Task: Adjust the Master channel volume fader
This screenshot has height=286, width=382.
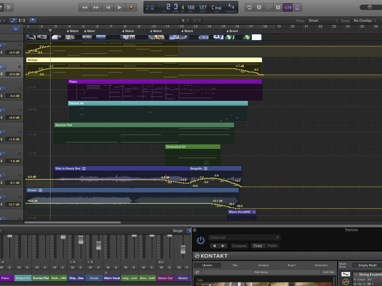Action: click(x=183, y=250)
